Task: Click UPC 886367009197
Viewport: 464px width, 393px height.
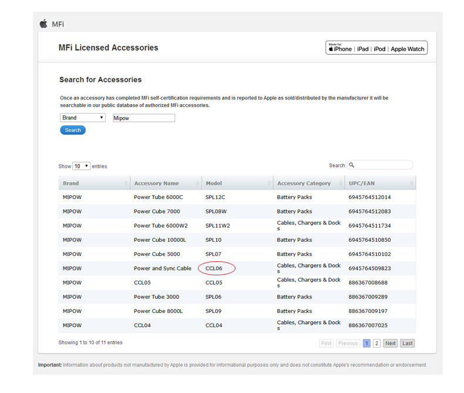Action: (368, 311)
